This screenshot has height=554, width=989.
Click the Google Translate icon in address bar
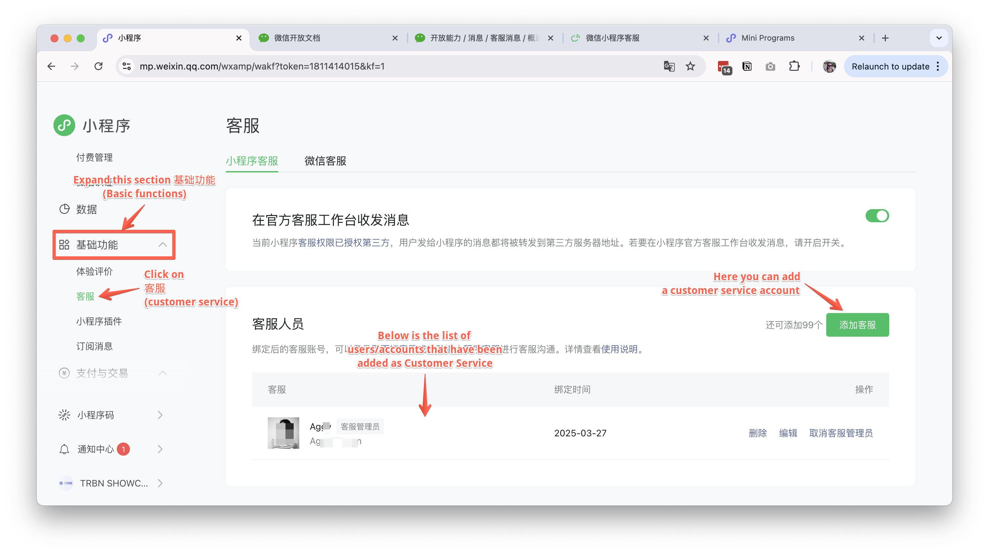coord(669,66)
